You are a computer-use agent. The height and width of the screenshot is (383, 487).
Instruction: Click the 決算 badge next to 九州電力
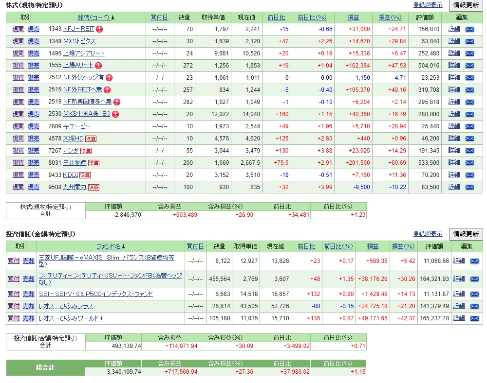coord(94,187)
